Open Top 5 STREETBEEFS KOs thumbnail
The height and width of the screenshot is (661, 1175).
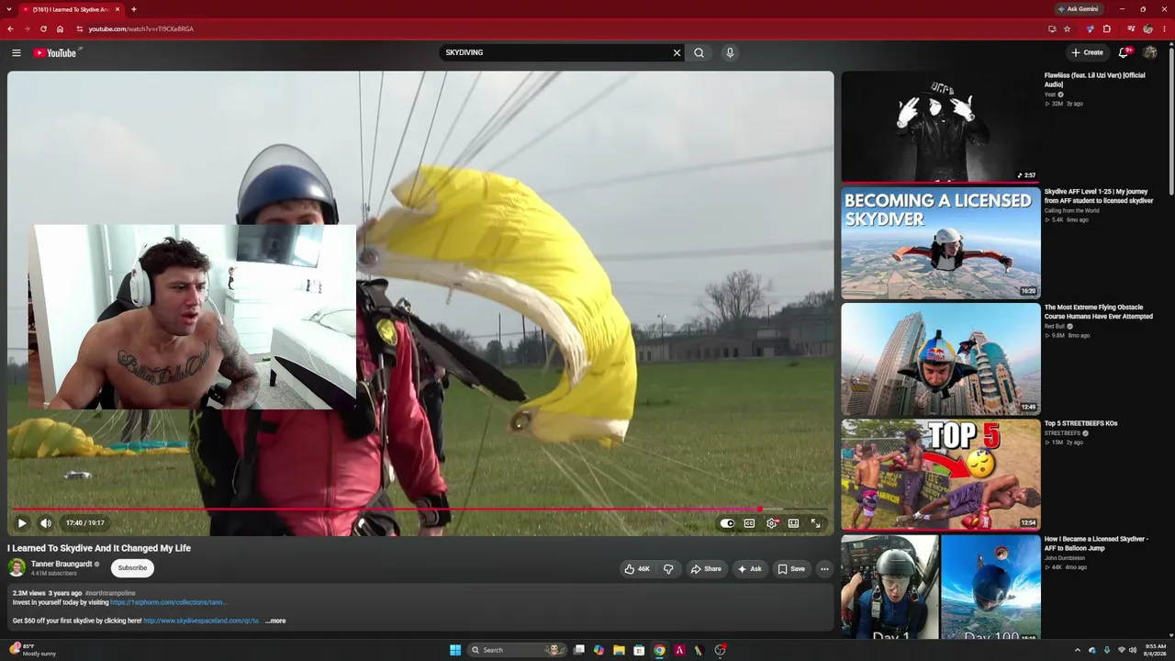941,475
